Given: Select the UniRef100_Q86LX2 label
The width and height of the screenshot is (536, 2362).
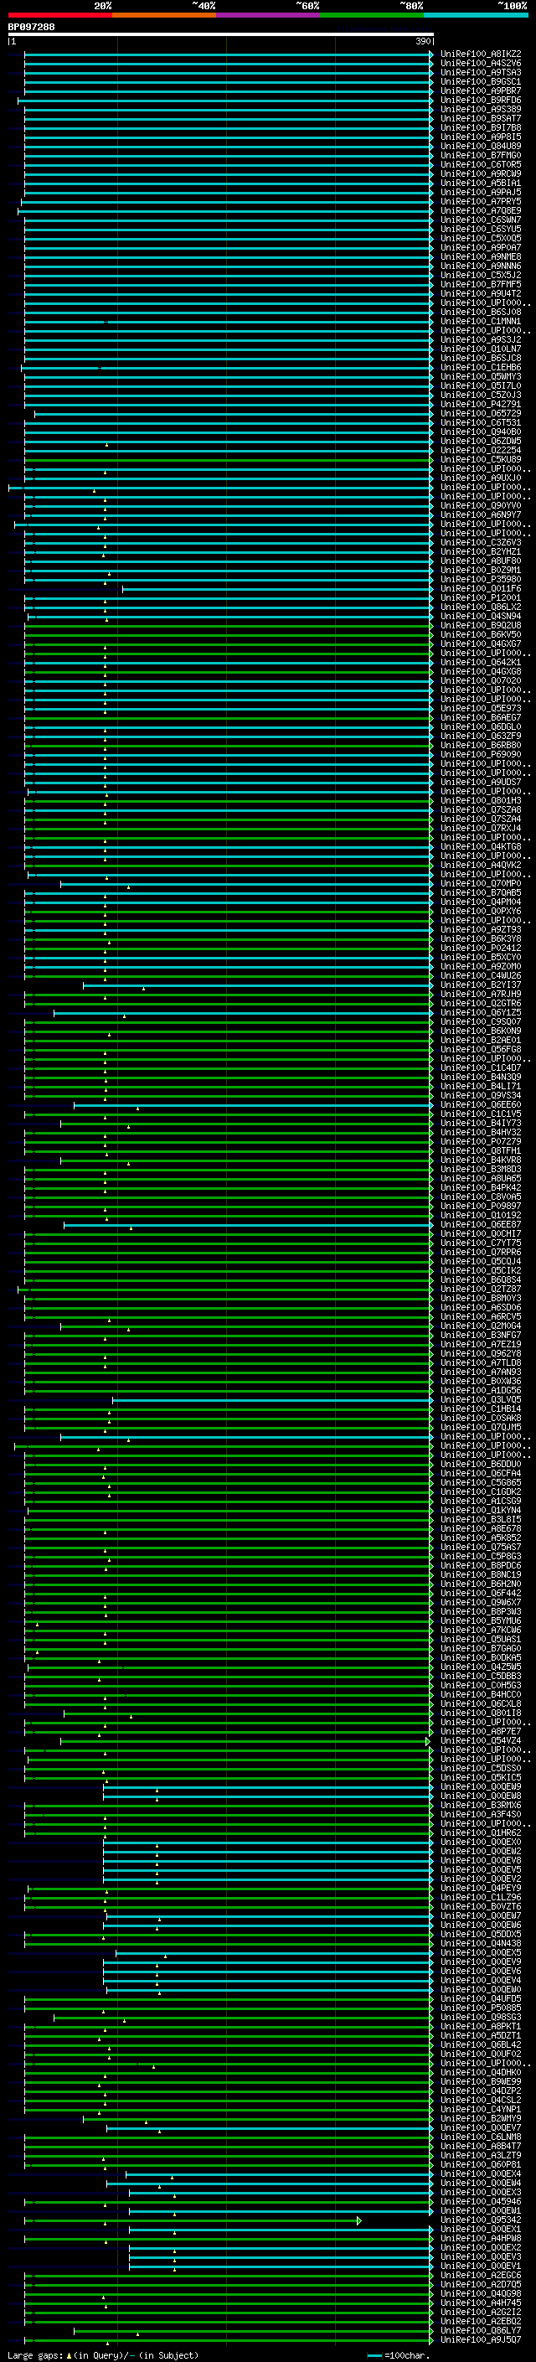Looking at the screenshot, I should [x=481, y=607].
